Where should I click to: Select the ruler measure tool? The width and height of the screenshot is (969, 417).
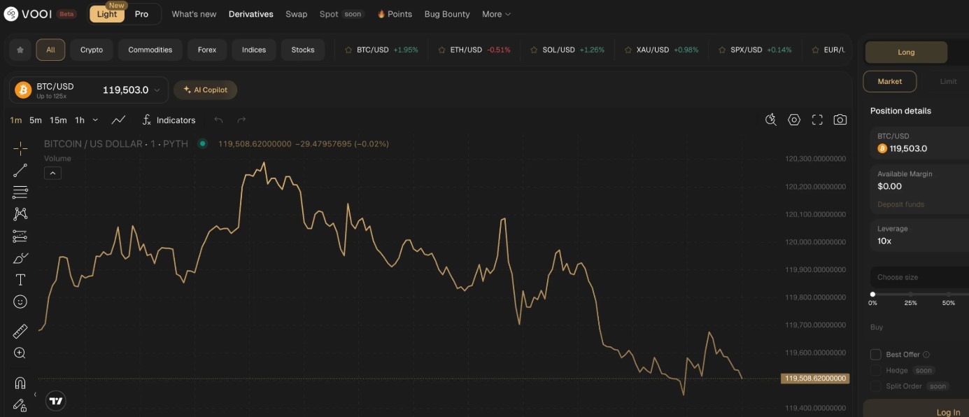pos(20,332)
